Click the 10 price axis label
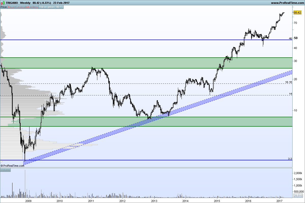Viewport: 305px width, 203px height. click(x=295, y=110)
